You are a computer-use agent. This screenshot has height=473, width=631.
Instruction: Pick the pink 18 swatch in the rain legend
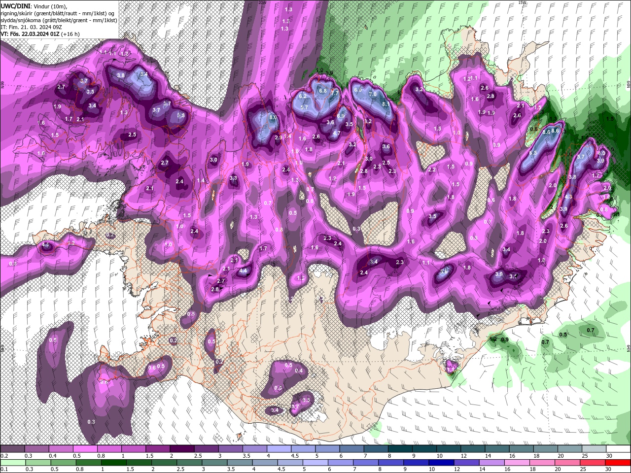coord(542,463)
